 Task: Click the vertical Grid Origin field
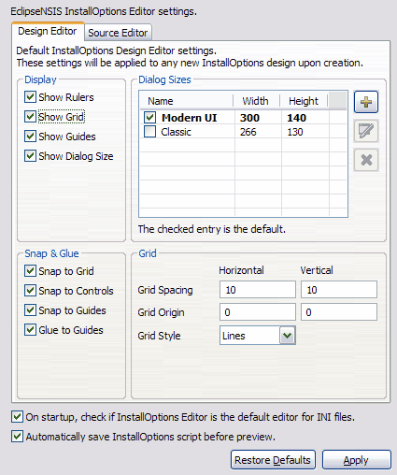(339, 312)
